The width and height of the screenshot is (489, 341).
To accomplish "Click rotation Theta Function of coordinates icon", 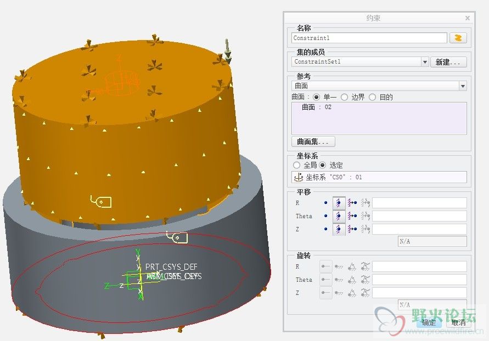I will [365, 280].
